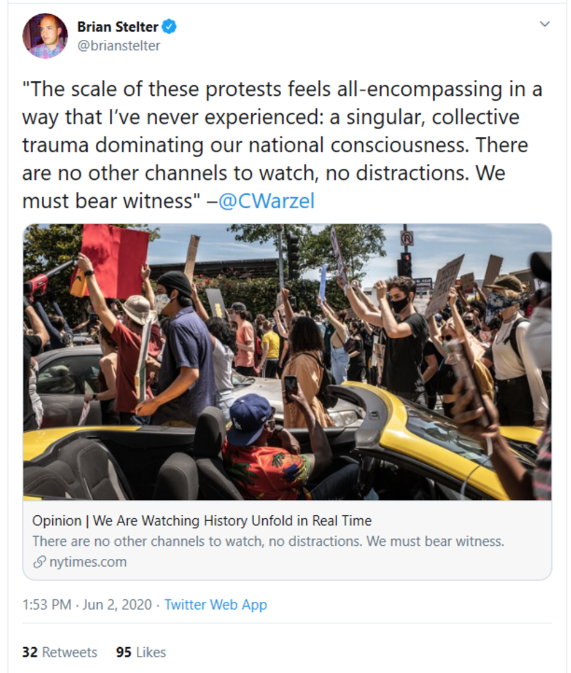This screenshot has height=673, width=571.
Task: Expand the tweet options chevron
Action: (544, 24)
